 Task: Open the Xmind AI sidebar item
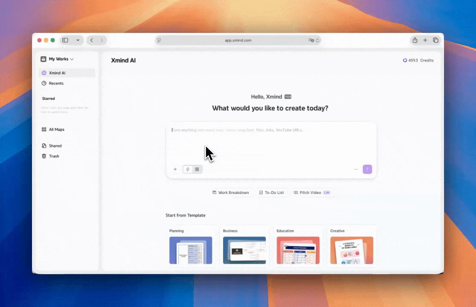67,73
